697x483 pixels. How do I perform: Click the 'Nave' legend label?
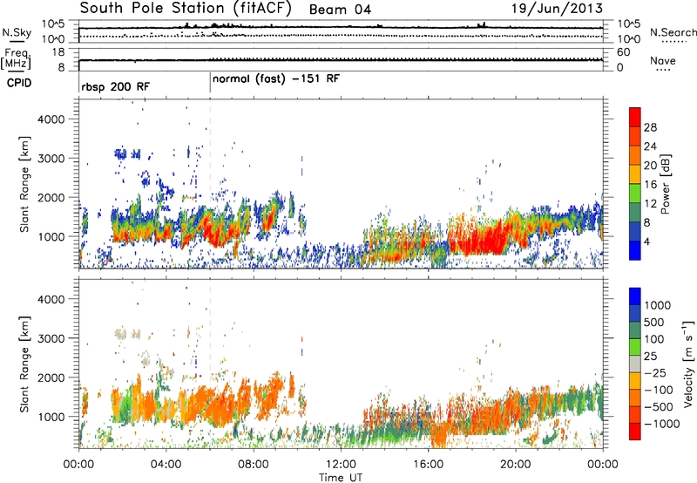pyautogui.click(x=663, y=60)
